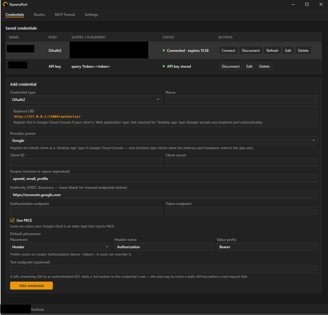Click the Redirect URI http://127.0.0.1:51004/authorize/ text

tap(47, 116)
